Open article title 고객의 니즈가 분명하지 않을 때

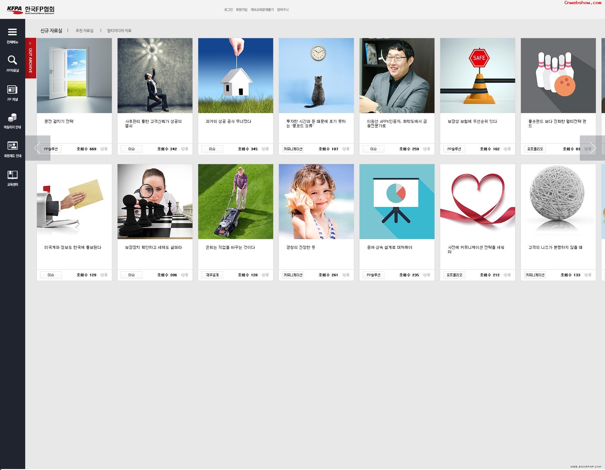click(555, 247)
